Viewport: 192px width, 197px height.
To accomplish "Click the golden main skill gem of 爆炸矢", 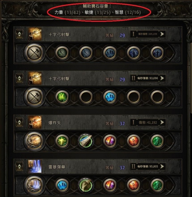I will pyautogui.click(x=35, y=141).
